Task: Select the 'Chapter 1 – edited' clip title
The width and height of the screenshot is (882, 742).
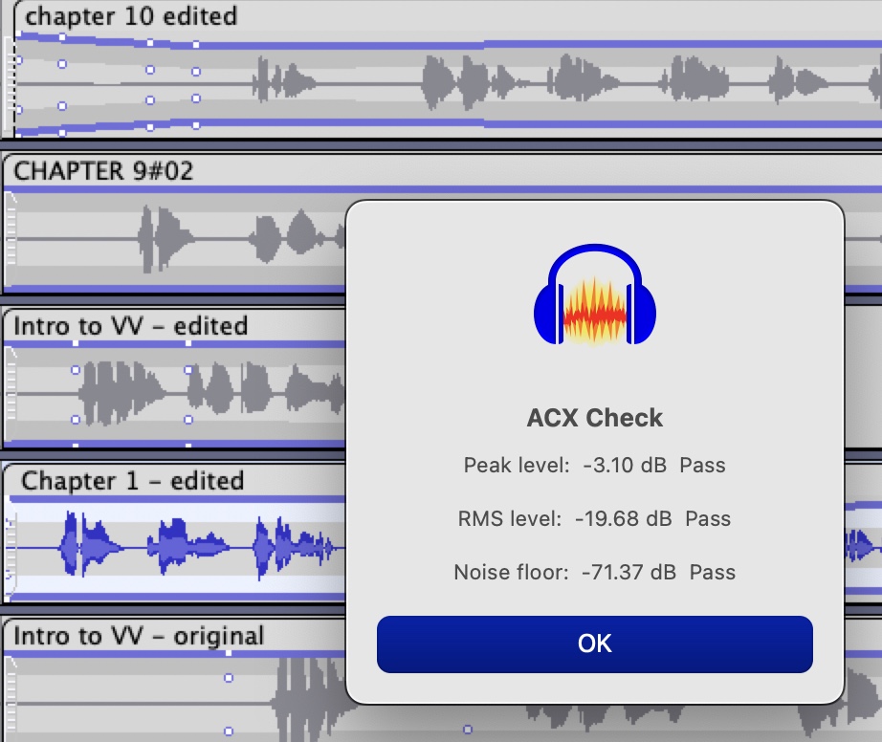Action: [x=133, y=481]
